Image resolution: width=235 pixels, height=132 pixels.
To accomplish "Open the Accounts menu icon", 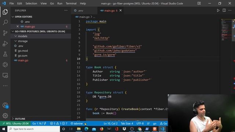I will point(5,105).
